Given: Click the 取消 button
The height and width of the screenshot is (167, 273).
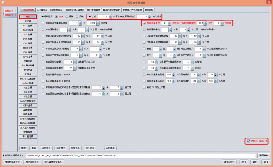Looking at the screenshot, I should coord(266,162).
